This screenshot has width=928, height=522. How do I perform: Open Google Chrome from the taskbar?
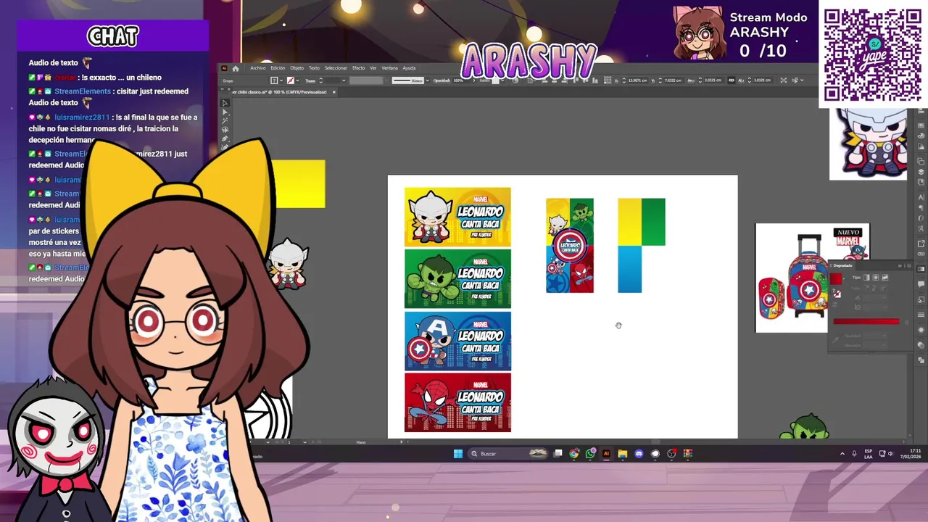[574, 454]
